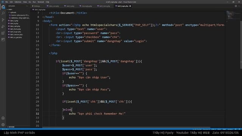The height and width of the screenshot is (136, 242).
Task: Open the Explorer view in activity bar
Action: click(x=3, y=7)
